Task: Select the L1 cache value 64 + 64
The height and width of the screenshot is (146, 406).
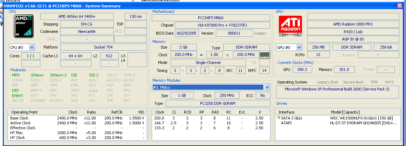Action: [76, 56]
